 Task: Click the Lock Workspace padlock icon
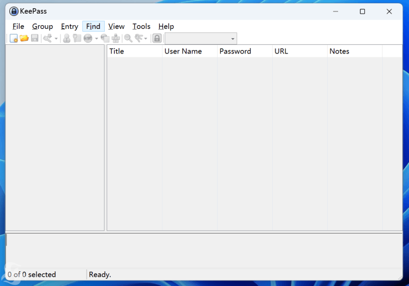[x=157, y=38]
